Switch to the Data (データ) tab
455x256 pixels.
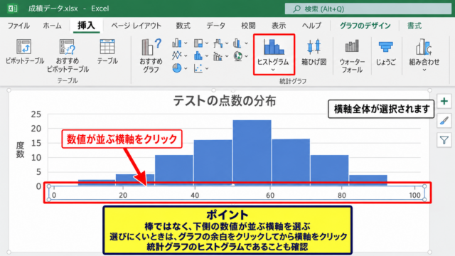point(215,26)
